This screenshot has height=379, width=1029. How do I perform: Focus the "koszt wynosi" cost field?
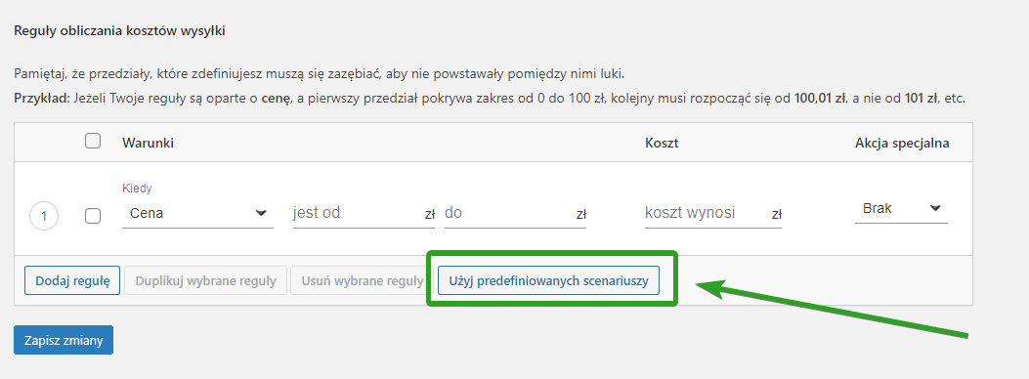coord(707,213)
